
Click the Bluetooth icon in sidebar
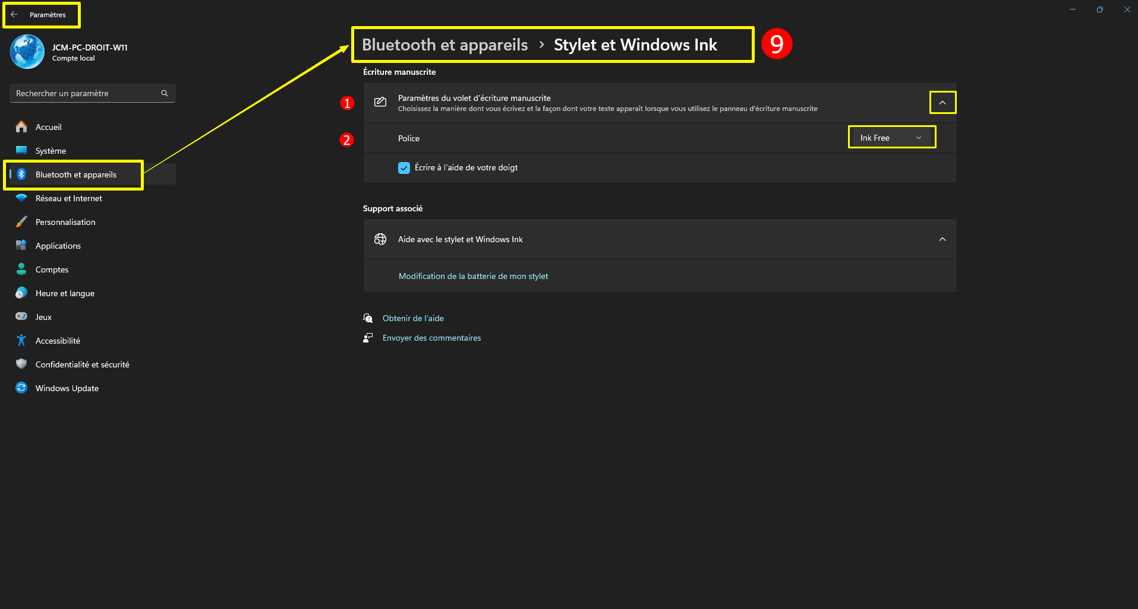pyautogui.click(x=21, y=175)
